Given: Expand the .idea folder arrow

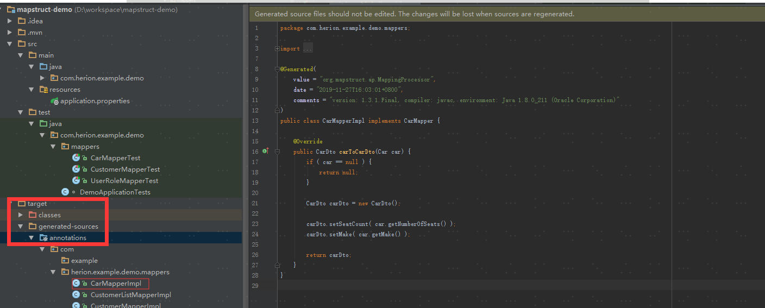Looking at the screenshot, I should tap(10, 21).
